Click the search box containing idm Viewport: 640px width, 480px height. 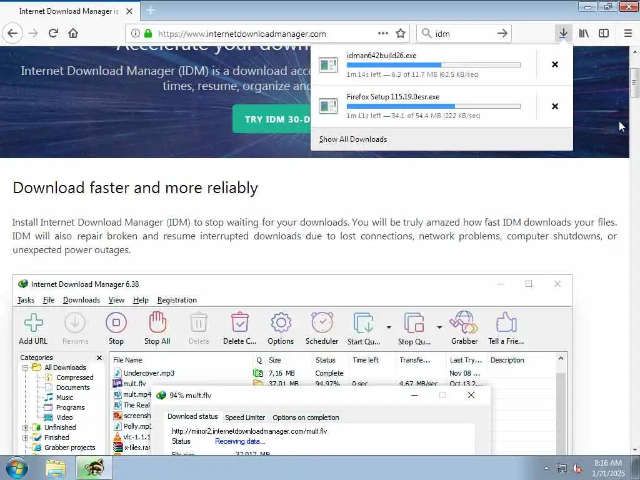(464, 34)
